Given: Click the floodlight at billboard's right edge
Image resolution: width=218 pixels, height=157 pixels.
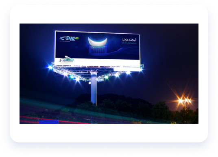Looking at the screenshot, I should tap(141, 70).
